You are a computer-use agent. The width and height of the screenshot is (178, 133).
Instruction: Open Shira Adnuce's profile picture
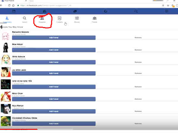coord(5,60)
